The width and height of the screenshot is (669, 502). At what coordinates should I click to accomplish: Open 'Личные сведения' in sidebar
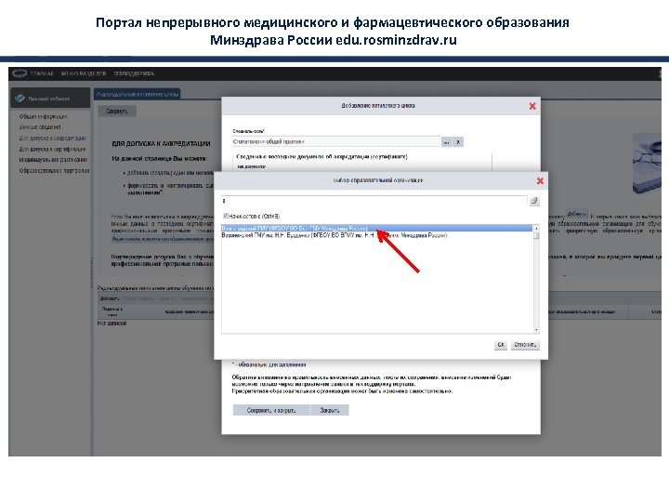coord(40,127)
